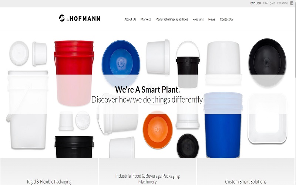Go to Manufacturing capabilities page
Image resolution: width=296 pixels, height=185 pixels.
172,19
